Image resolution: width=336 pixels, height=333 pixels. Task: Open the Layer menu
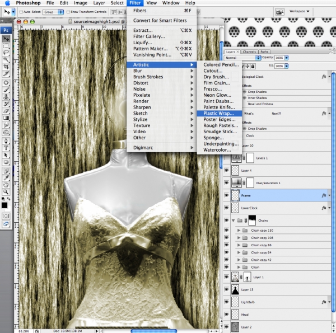point(99,3)
